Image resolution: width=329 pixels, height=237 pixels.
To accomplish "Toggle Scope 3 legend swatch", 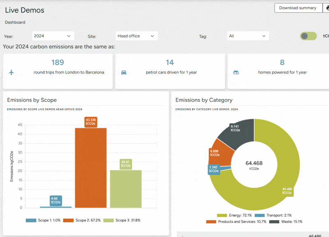I will tap(109, 221).
